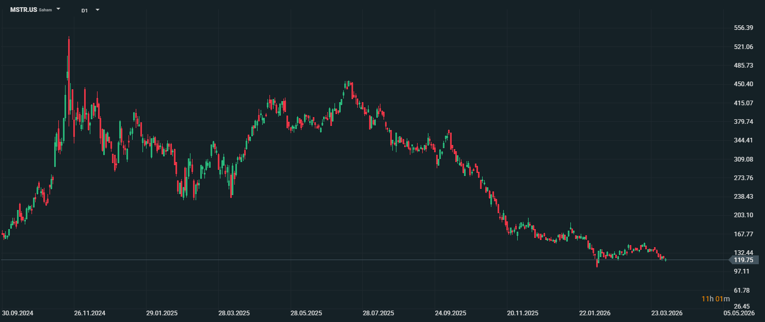Click the 26.45 price axis label
The image size is (765, 322).
(744, 306)
